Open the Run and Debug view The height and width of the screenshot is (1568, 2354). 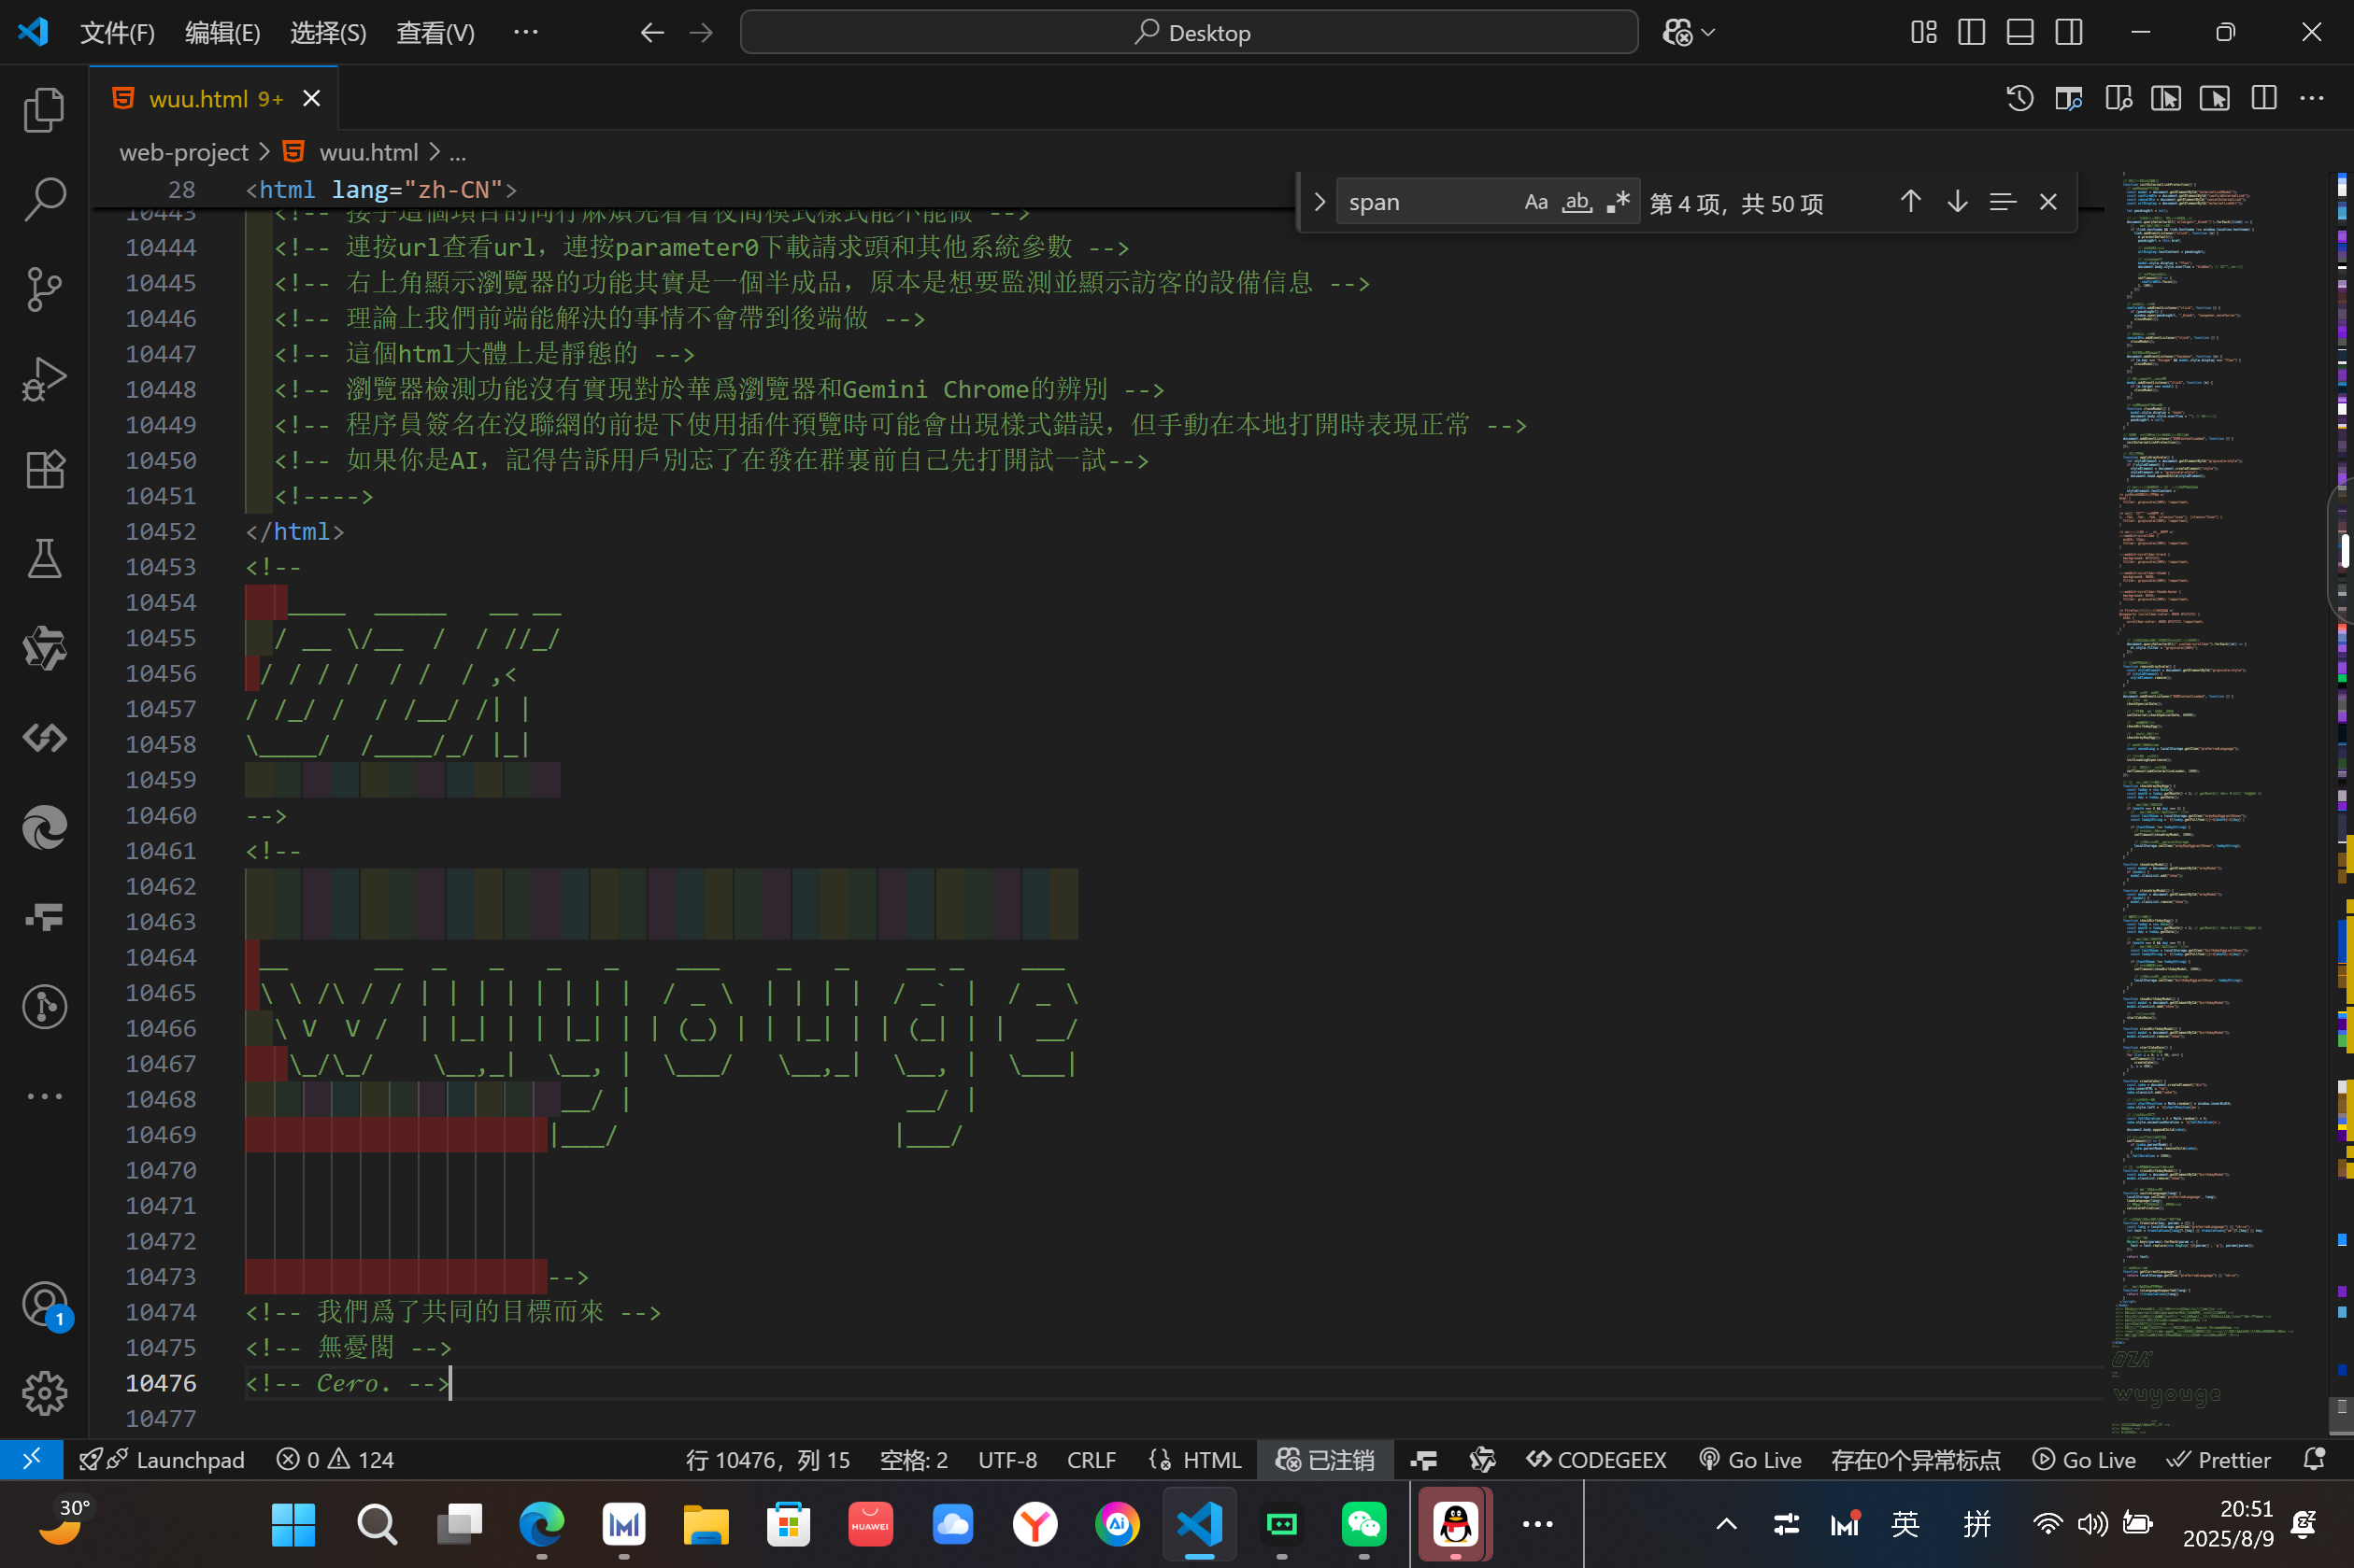(44, 380)
